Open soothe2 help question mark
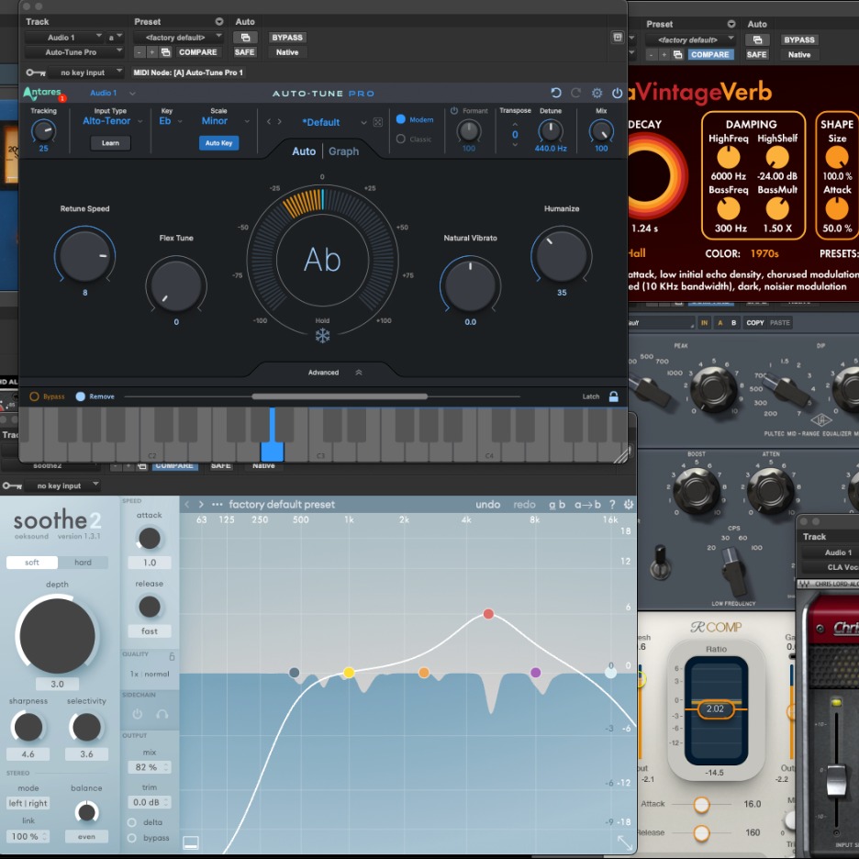The image size is (859, 859). (x=612, y=505)
